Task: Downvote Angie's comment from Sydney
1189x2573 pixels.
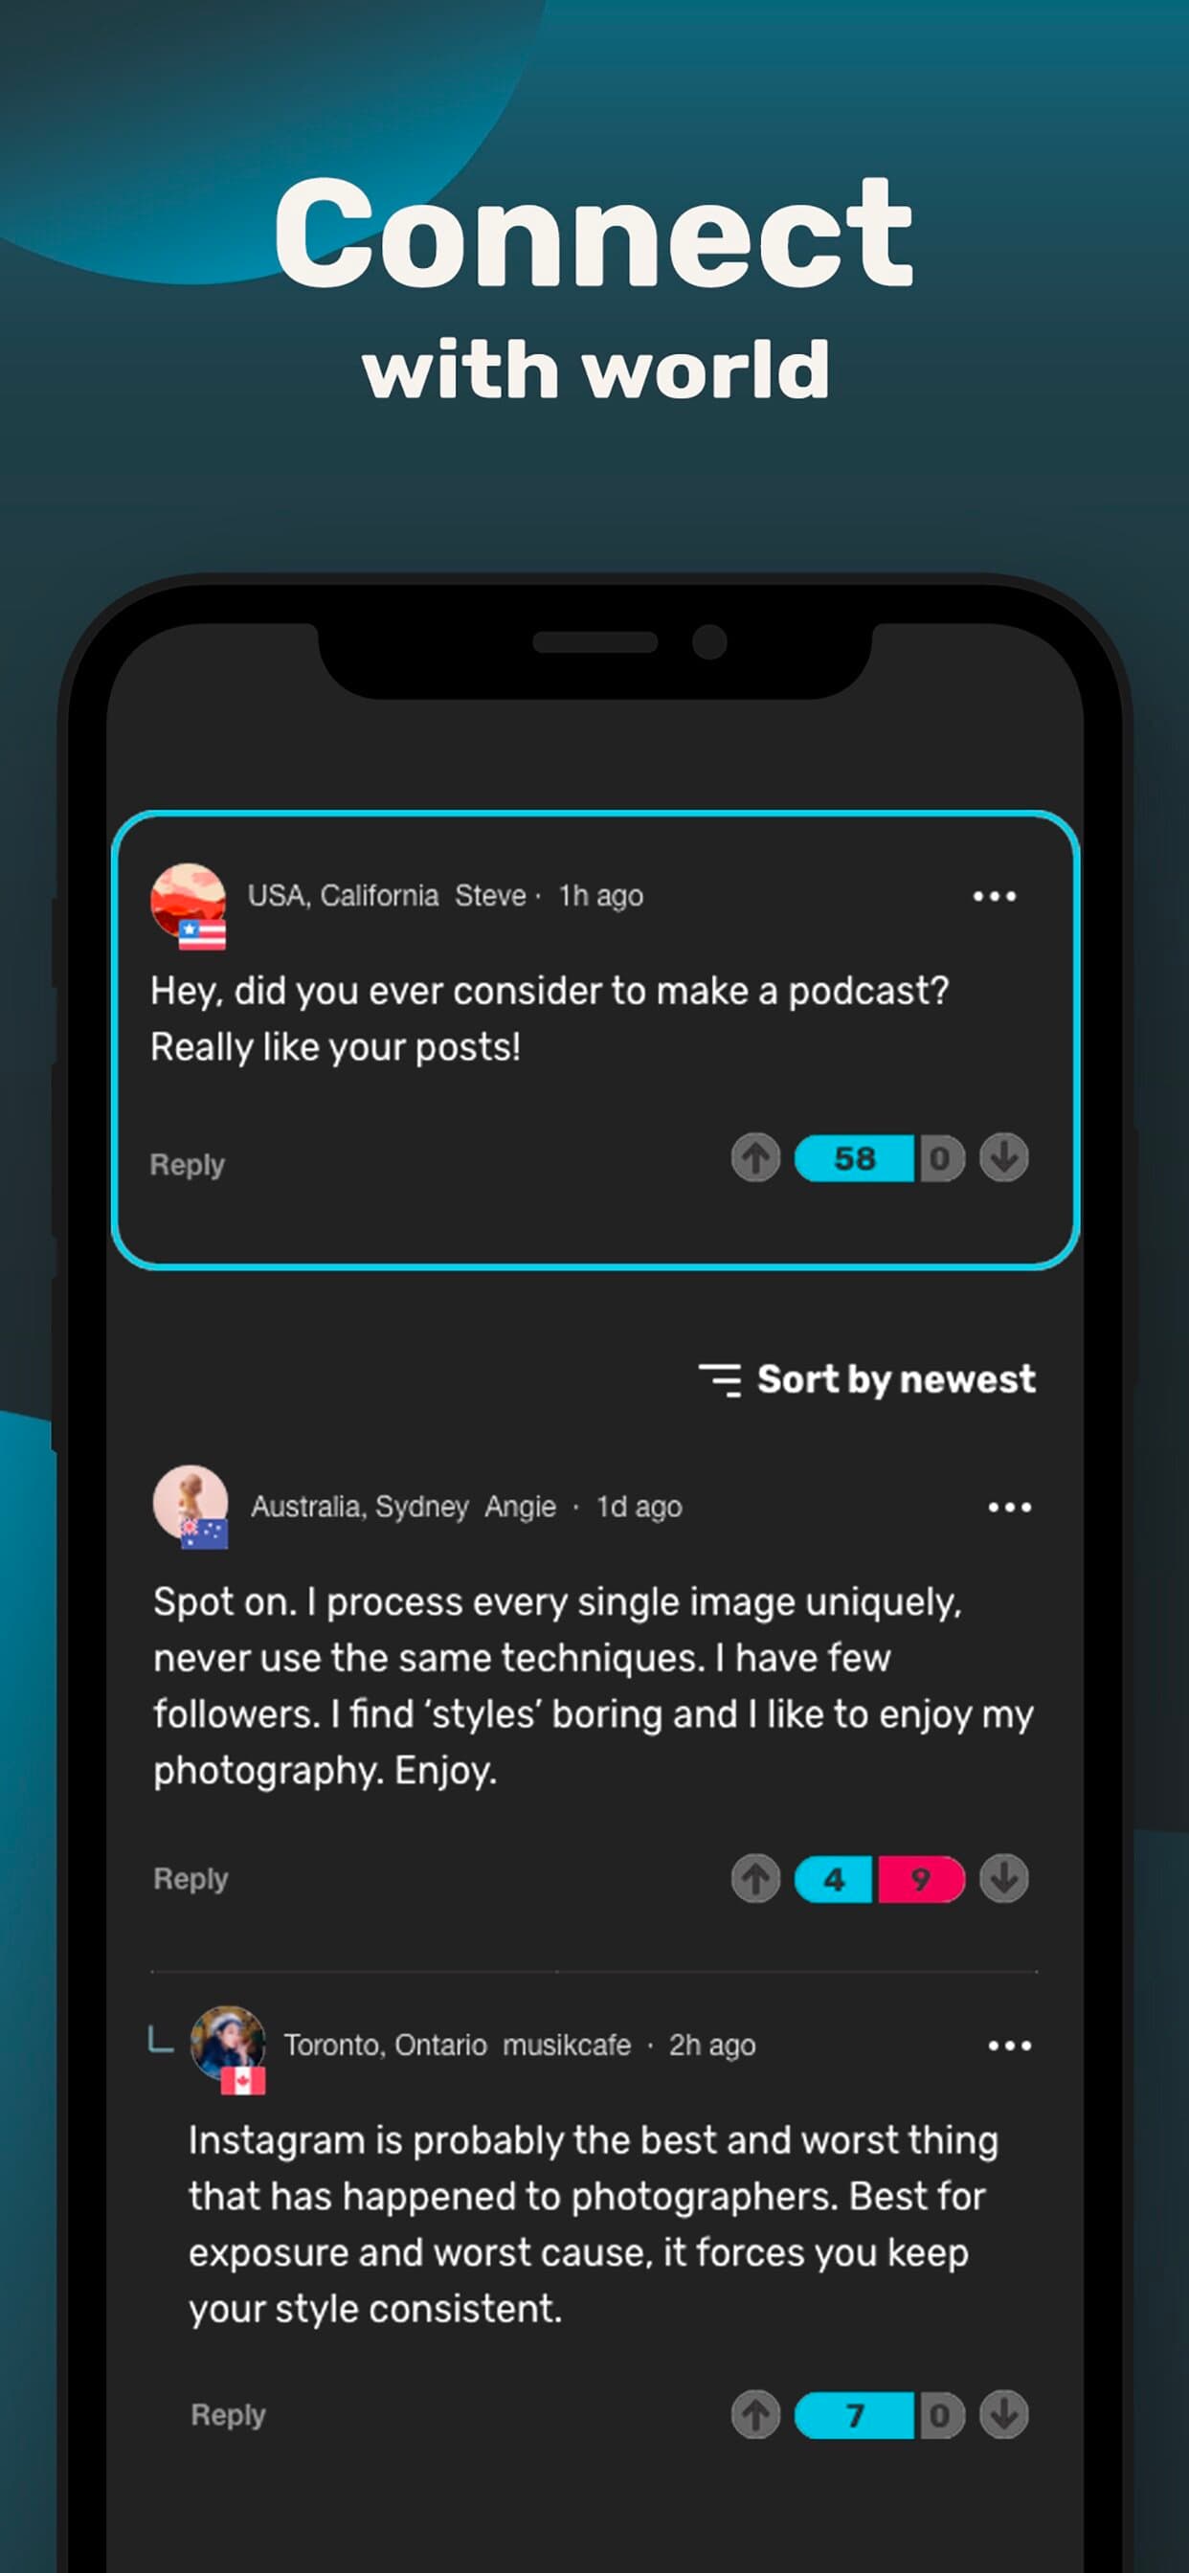Action: click(1004, 1879)
